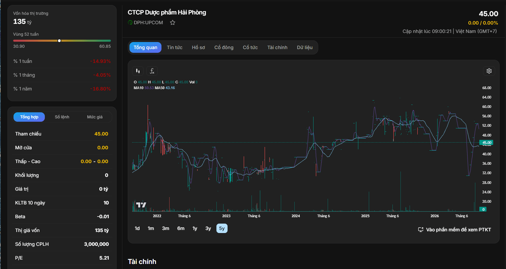Open chart settings gear icon
The image size is (506, 269).
pos(489,71)
